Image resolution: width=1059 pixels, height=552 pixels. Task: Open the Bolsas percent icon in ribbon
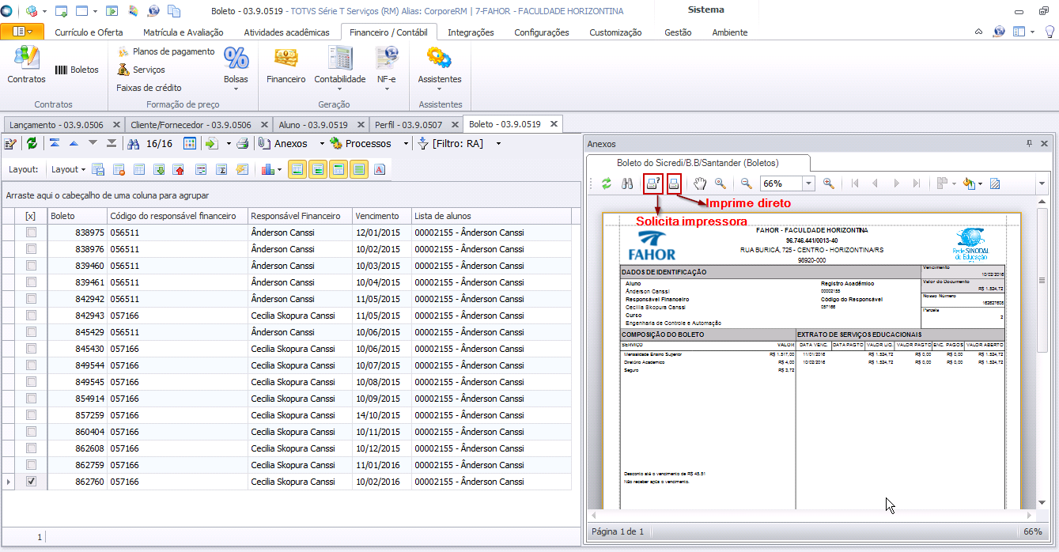click(236, 65)
